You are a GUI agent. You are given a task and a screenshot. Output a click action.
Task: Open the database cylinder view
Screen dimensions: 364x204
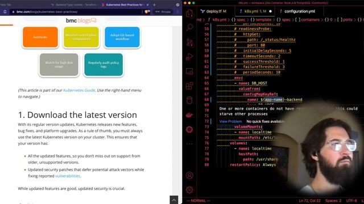(189, 100)
